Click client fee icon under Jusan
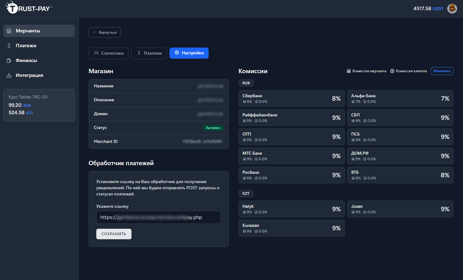Image resolution: width=463 pixels, height=280 pixels. click(365, 212)
